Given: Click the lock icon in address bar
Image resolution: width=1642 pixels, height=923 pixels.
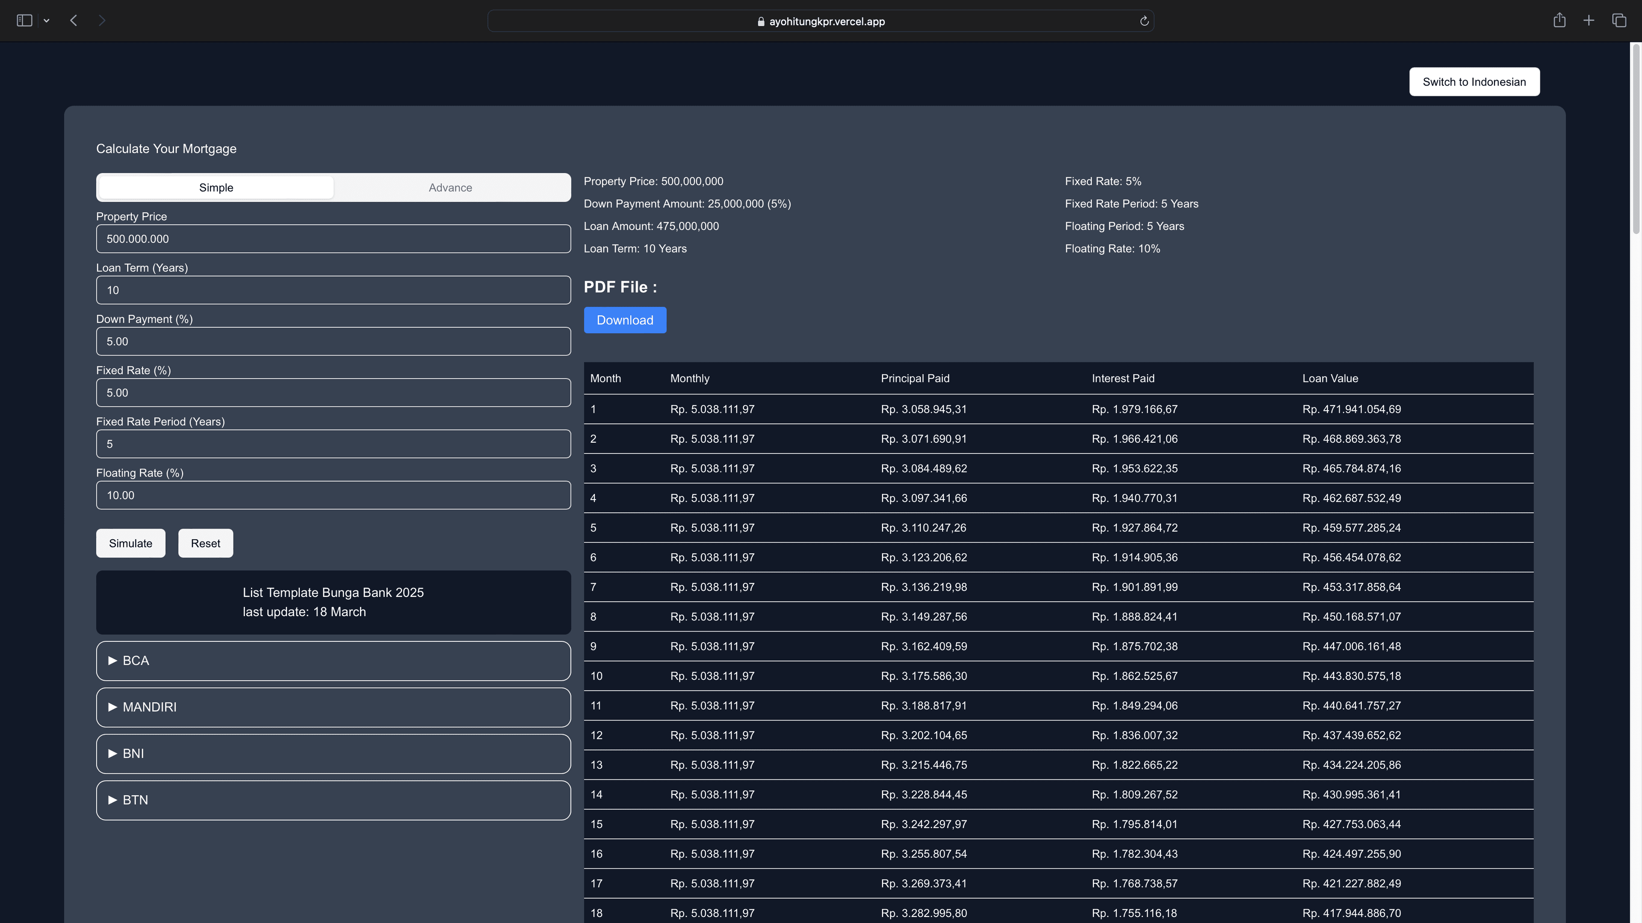Looking at the screenshot, I should (760, 22).
